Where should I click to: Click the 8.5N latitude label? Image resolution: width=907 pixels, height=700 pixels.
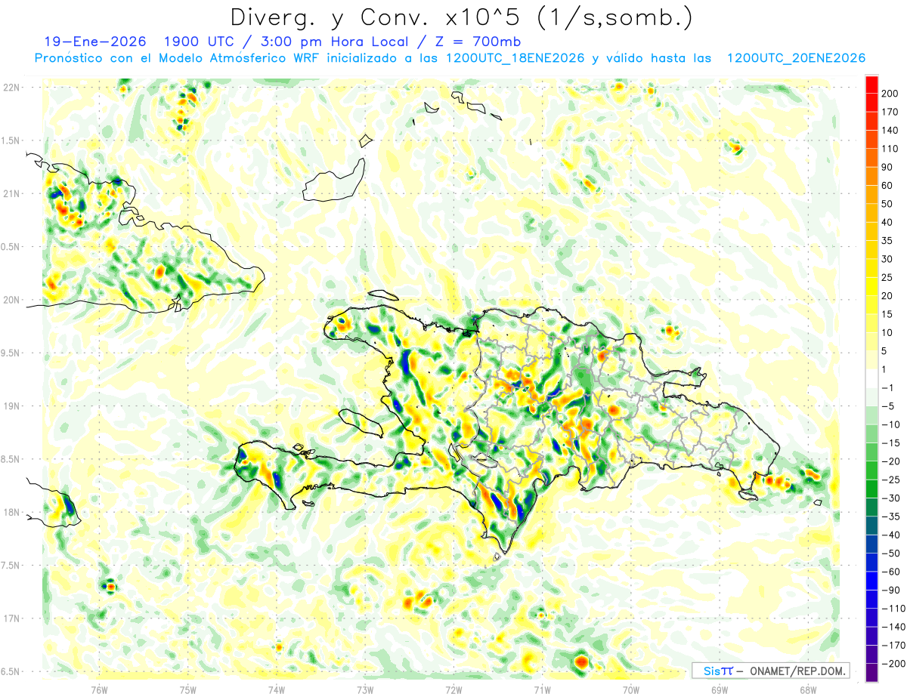pyautogui.click(x=11, y=459)
